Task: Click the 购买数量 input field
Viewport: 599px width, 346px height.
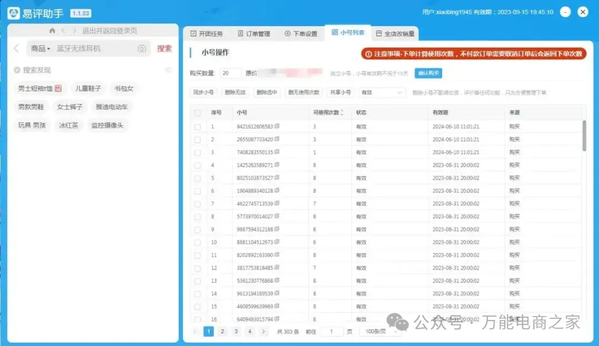Action: coord(231,73)
